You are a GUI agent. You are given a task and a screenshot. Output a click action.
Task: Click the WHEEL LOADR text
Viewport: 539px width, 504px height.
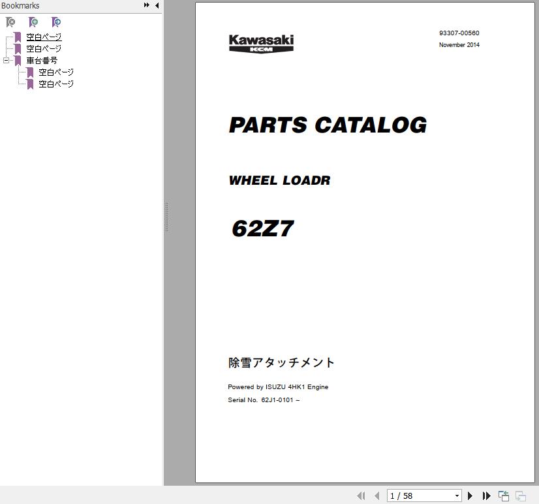(x=279, y=180)
